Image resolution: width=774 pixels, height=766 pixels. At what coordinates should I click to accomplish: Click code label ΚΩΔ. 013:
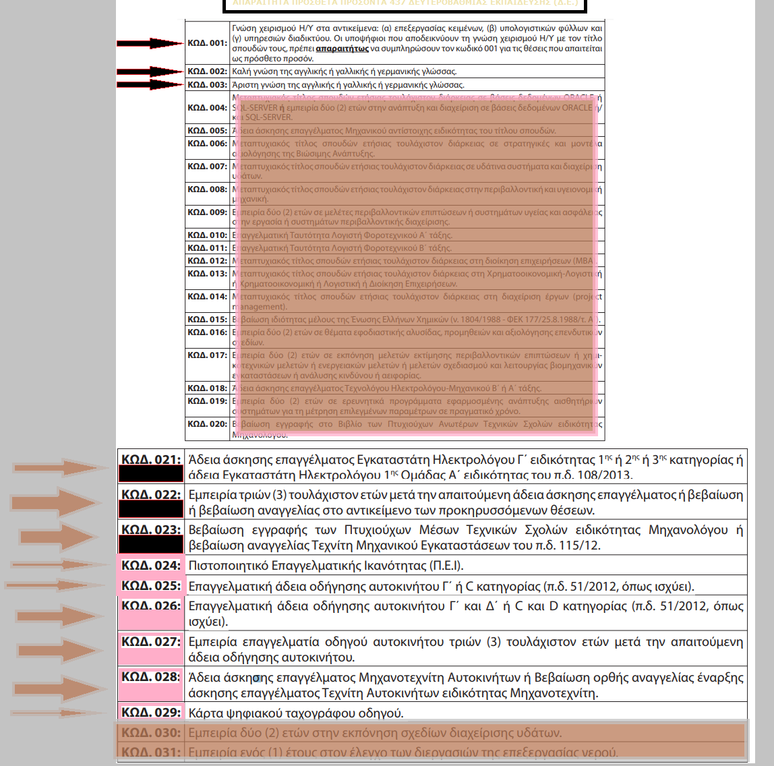(208, 274)
